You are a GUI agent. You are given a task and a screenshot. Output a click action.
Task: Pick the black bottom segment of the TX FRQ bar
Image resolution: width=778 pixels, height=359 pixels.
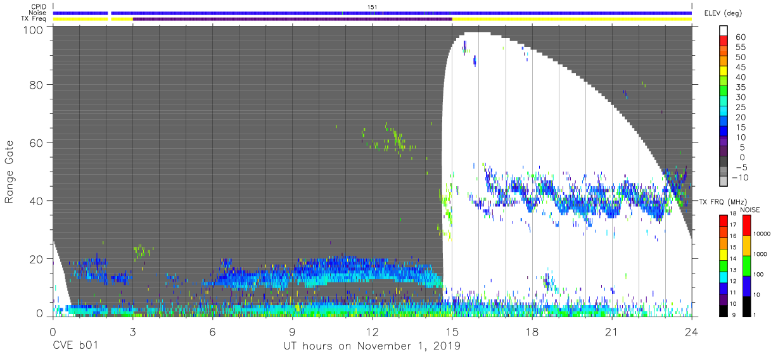[724, 311]
